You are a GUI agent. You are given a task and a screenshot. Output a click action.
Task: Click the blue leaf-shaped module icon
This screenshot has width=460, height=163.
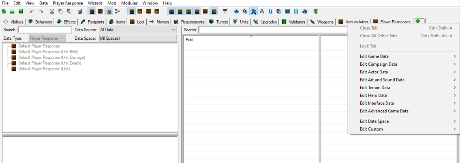click(x=304, y=12)
